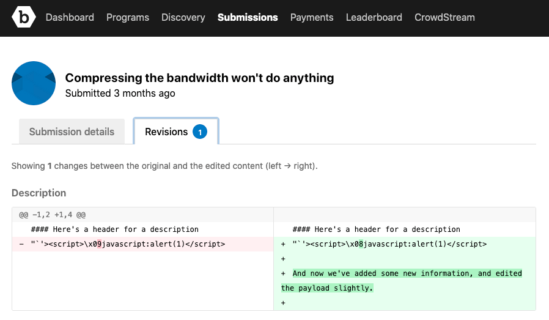549x320 pixels.
Task: Open CrowdStream from the navbar
Action: pos(444,18)
